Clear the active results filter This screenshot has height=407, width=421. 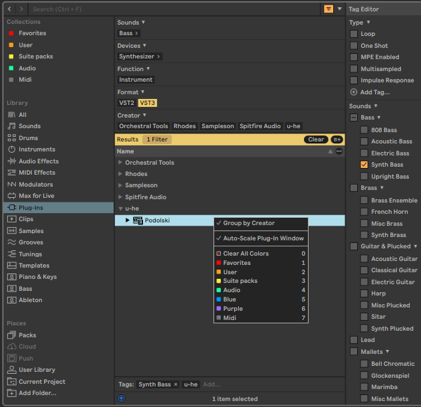coord(316,139)
